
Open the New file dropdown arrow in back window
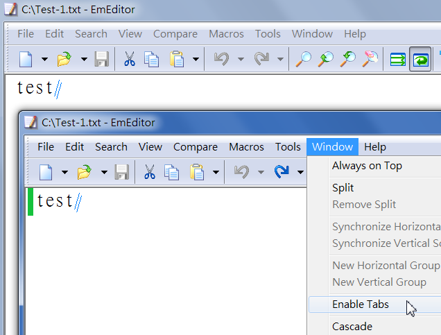point(44,59)
